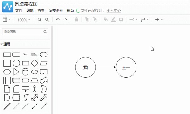Viewport: 190px width, 114px height.
Task: Select the circle shape in palette
Action: [16, 63]
